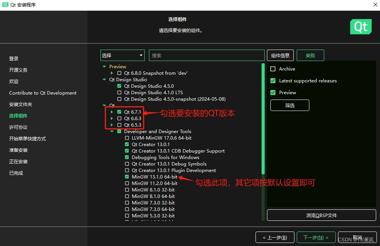
Task: Click 浏览QBSP文件 button
Action: coord(321,215)
